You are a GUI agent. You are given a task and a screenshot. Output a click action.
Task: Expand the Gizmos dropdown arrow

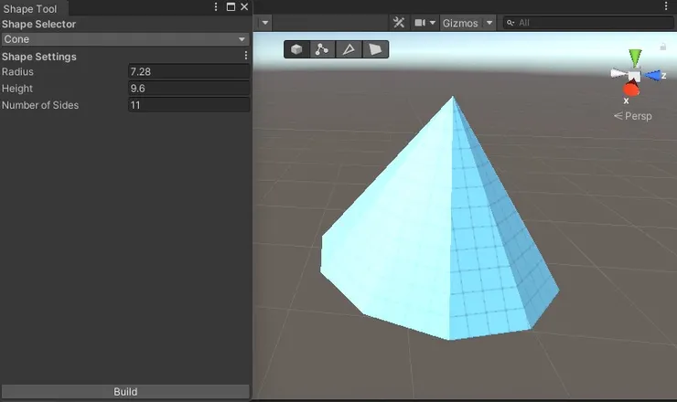click(x=489, y=23)
